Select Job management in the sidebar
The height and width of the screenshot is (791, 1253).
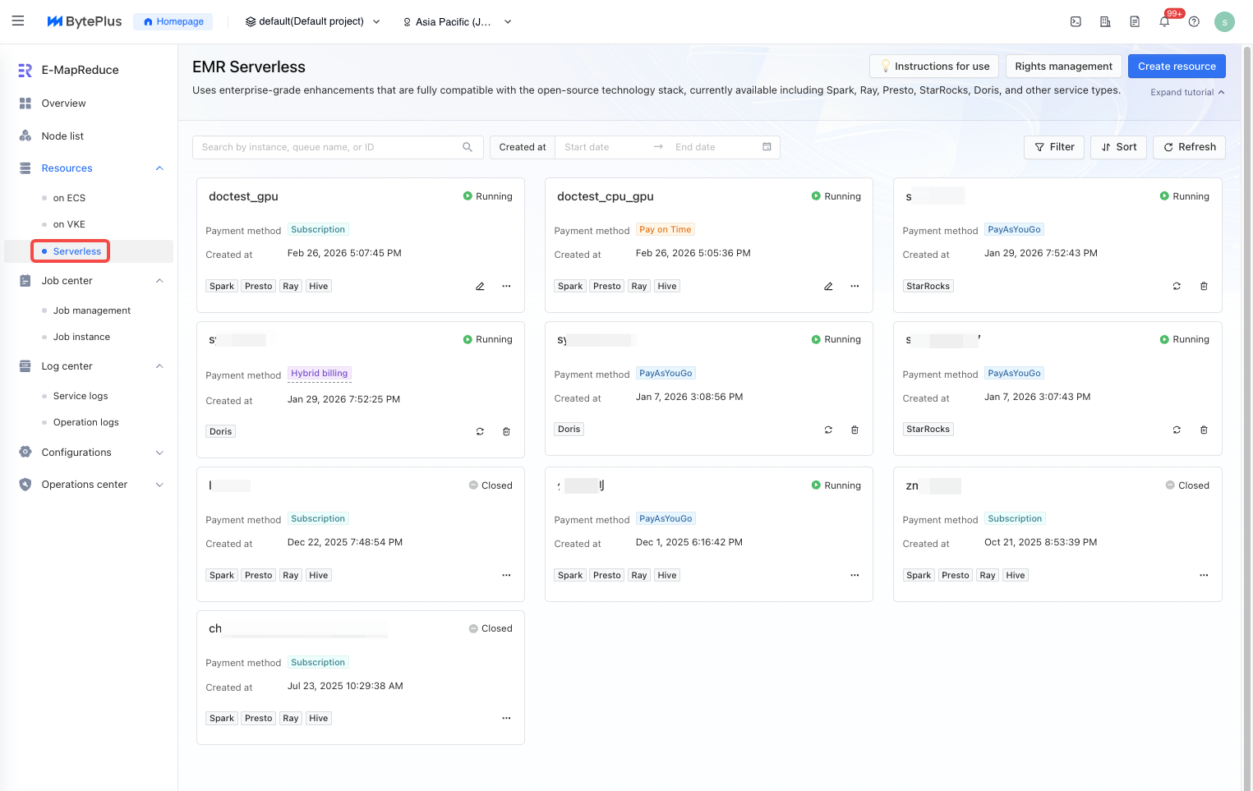(x=92, y=310)
